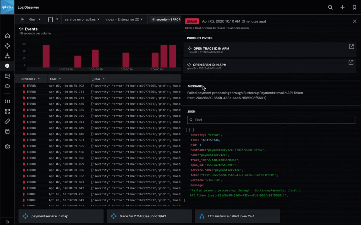Open the settings gear in sidebar
The width and height of the screenshot is (361, 225).
pyautogui.click(x=7, y=147)
